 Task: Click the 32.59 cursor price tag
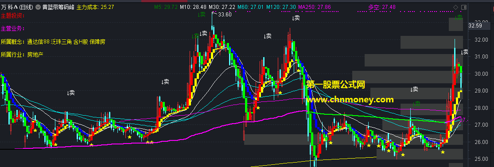coord(475,26)
